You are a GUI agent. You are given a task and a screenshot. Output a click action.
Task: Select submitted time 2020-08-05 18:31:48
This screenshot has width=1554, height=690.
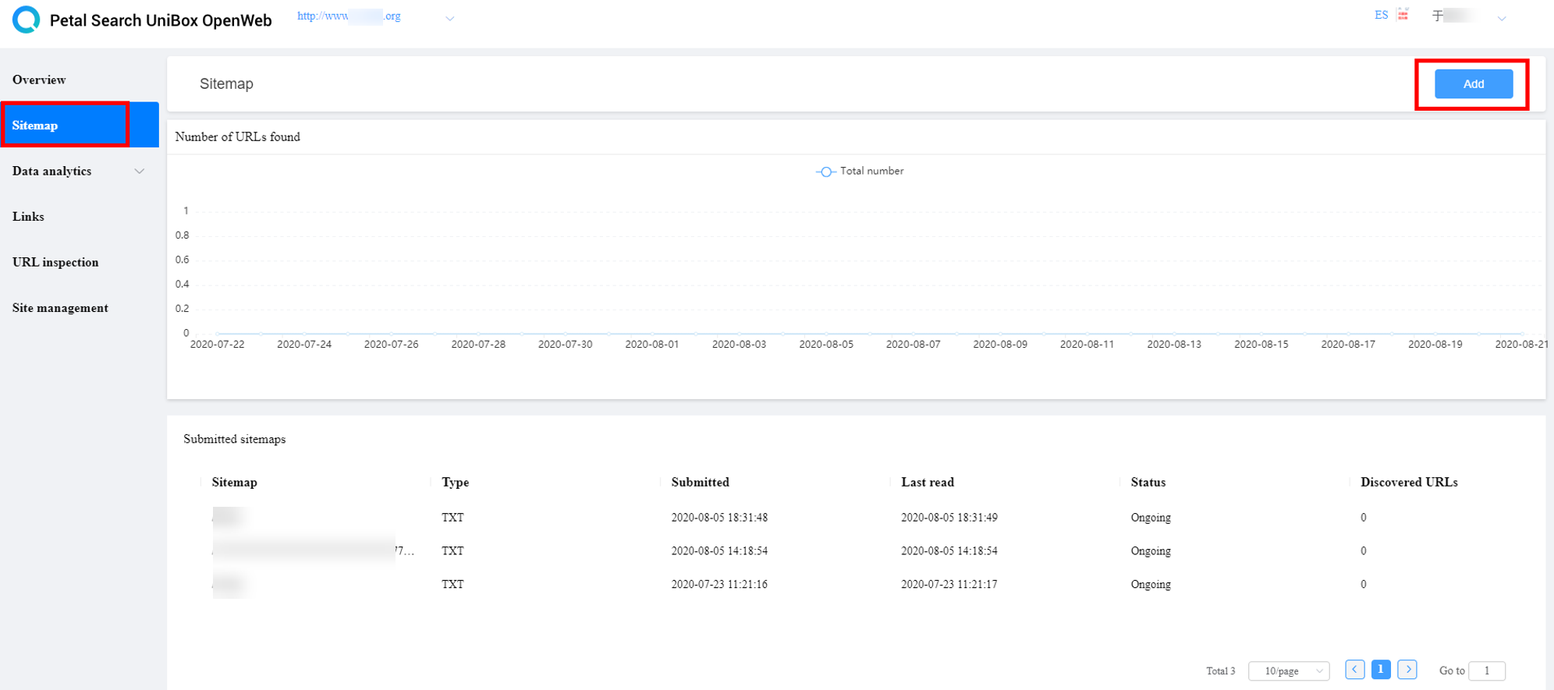[719, 517]
